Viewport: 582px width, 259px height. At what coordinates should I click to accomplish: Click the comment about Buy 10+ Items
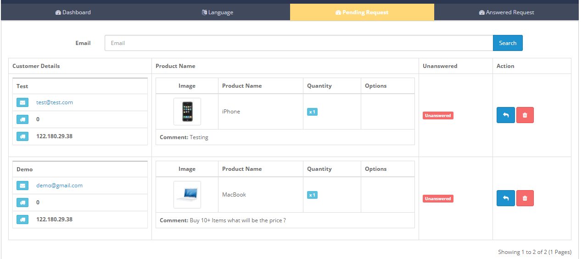[223, 220]
